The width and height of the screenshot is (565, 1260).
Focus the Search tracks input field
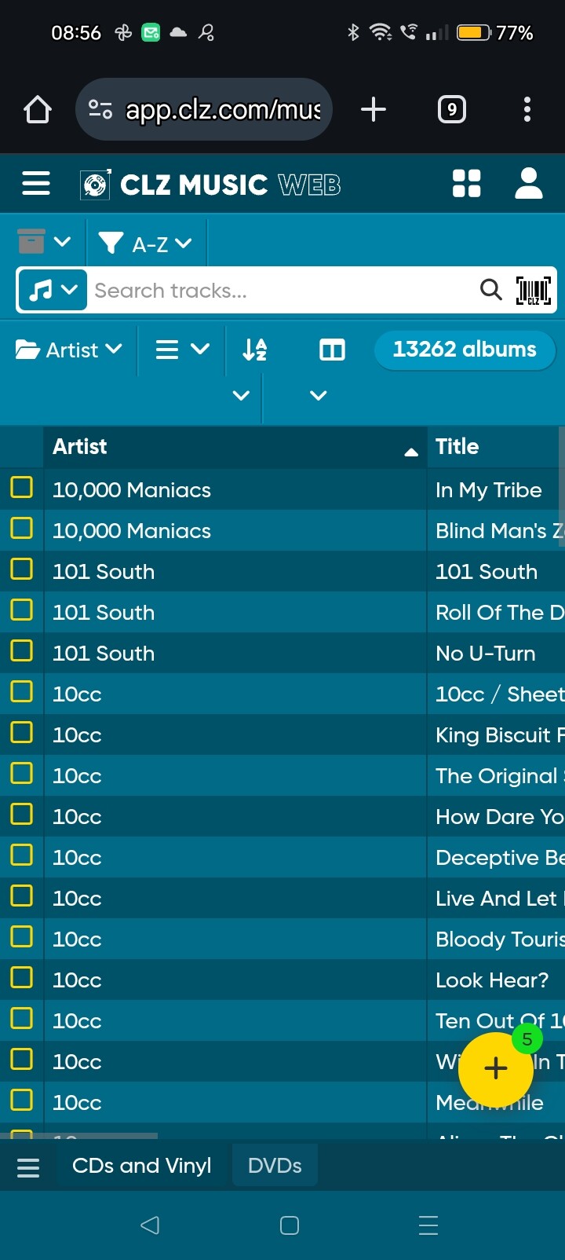coord(282,291)
